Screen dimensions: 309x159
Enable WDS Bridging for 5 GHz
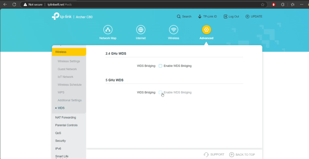click(160, 92)
